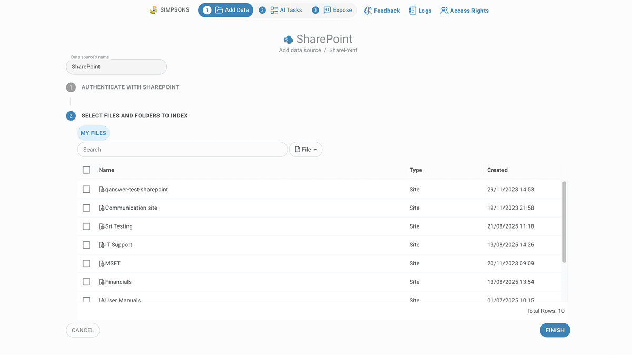Check the Communication site row checkbox
Viewport: 632px width, 355px height.
(x=86, y=208)
